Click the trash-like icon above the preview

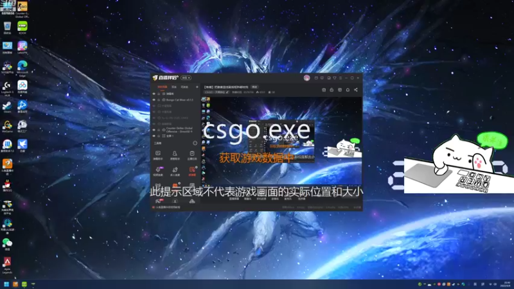click(x=324, y=90)
